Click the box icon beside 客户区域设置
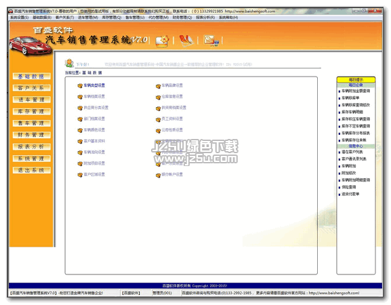The width and height of the screenshot is (391, 305). click(x=80, y=175)
